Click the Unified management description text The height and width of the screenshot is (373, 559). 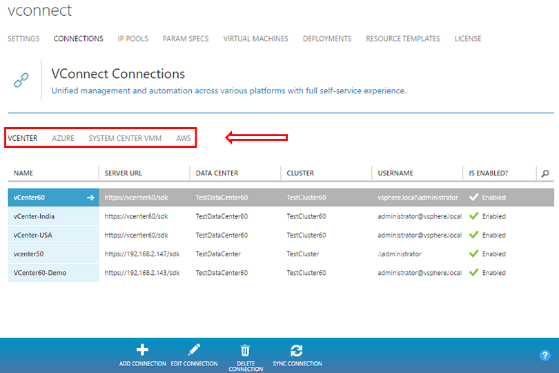click(229, 90)
